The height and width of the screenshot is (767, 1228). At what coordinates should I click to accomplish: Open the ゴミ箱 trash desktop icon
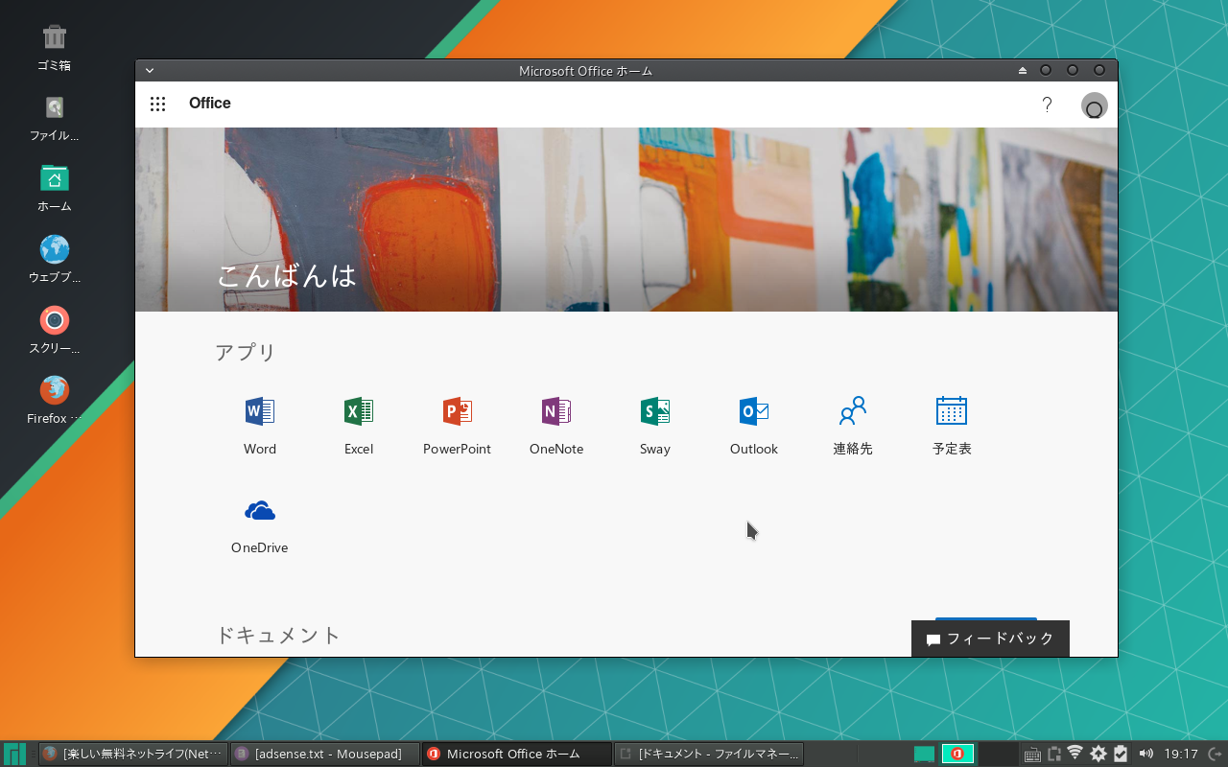(55, 47)
